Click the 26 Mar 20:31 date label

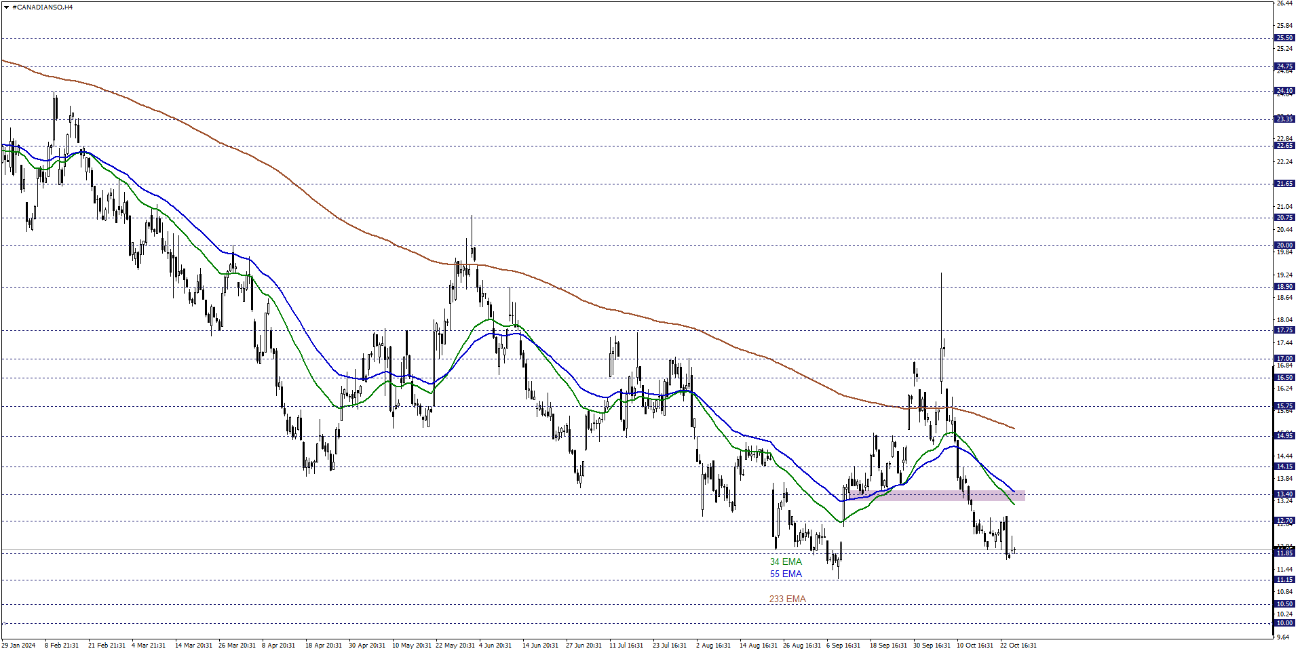[237, 646]
